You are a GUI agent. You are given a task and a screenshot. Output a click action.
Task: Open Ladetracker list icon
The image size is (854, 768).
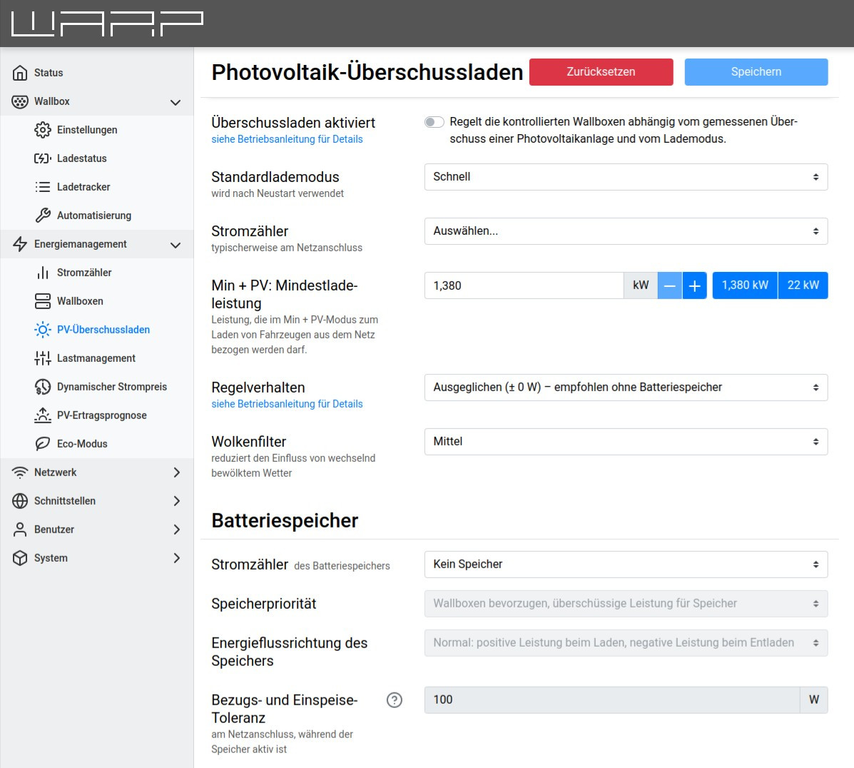(x=43, y=187)
